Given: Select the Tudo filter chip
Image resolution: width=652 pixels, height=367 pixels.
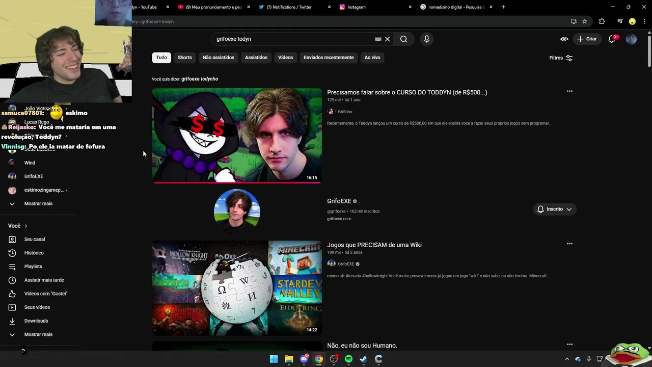Looking at the screenshot, I should click(161, 58).
